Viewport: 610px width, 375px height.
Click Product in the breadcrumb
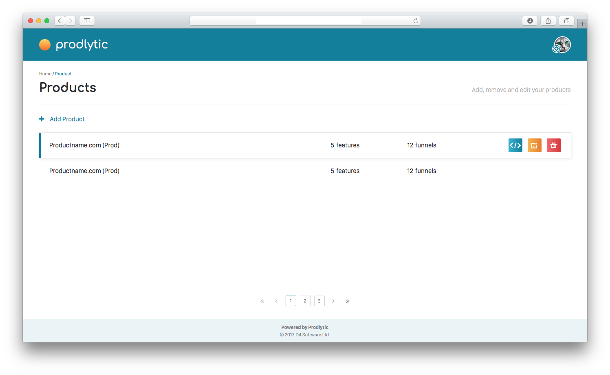(63, 74)
